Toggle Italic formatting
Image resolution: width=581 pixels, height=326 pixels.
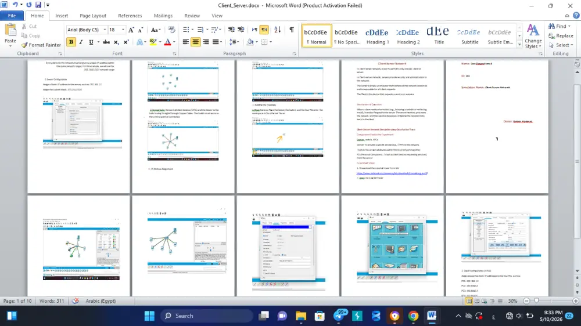(81, 42)
